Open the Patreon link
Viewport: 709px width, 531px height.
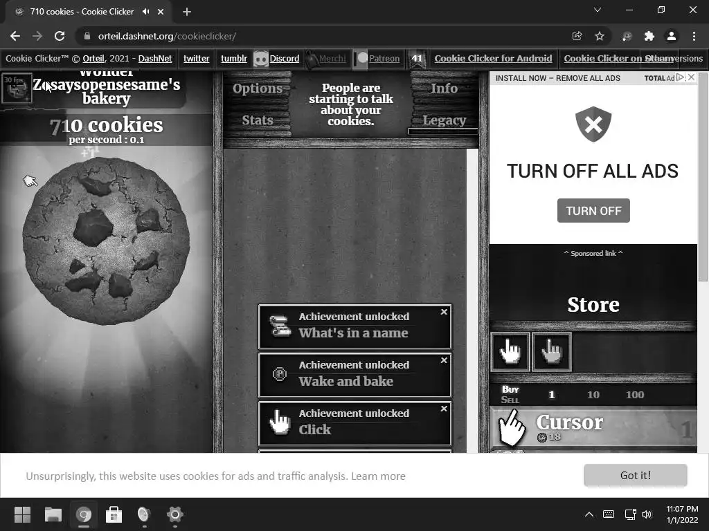(384, 58)
